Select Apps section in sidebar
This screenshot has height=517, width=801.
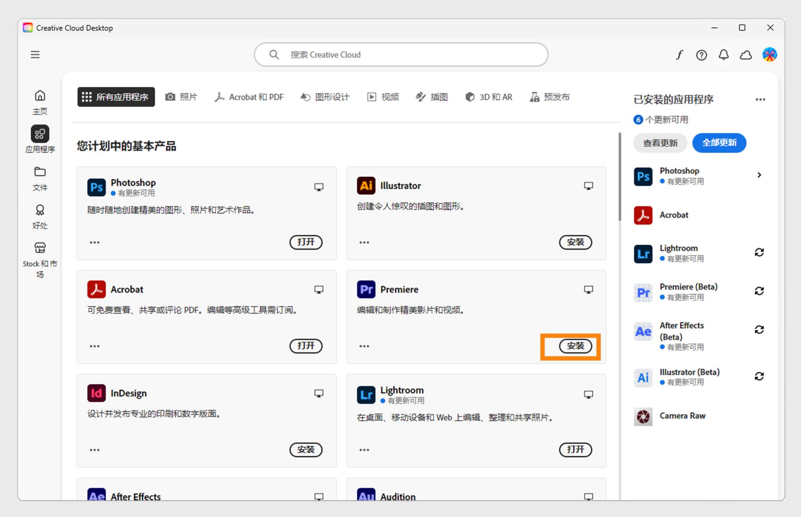pyautogui.click(x=40, y=140)
